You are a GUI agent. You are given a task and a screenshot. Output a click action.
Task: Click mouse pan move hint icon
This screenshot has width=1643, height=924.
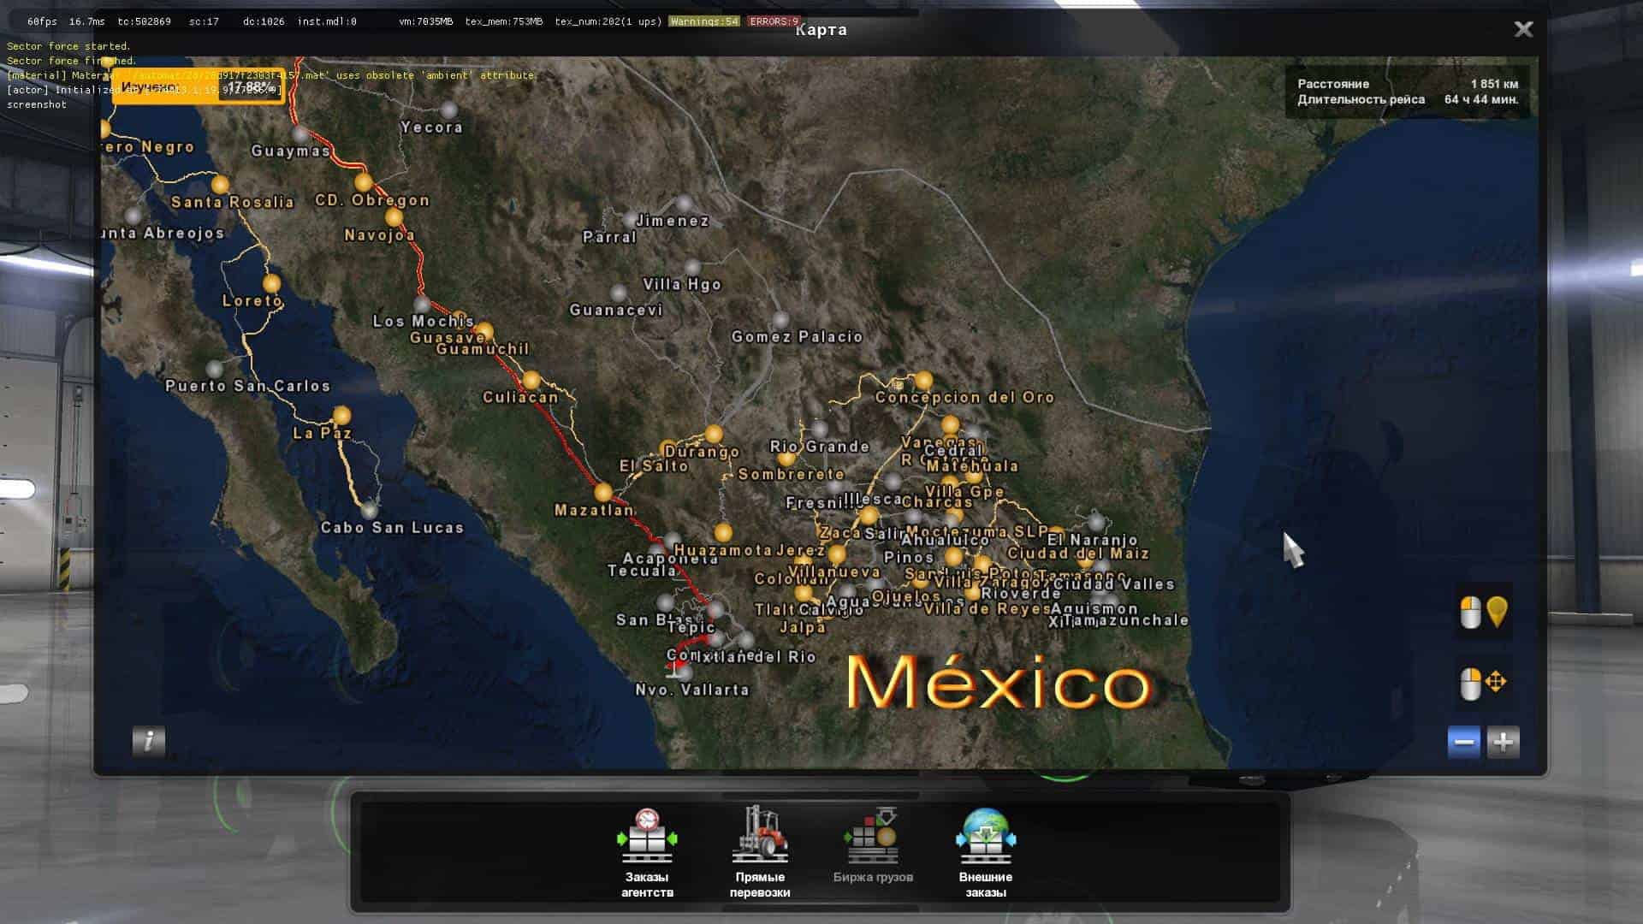(x=1484, y=683)
